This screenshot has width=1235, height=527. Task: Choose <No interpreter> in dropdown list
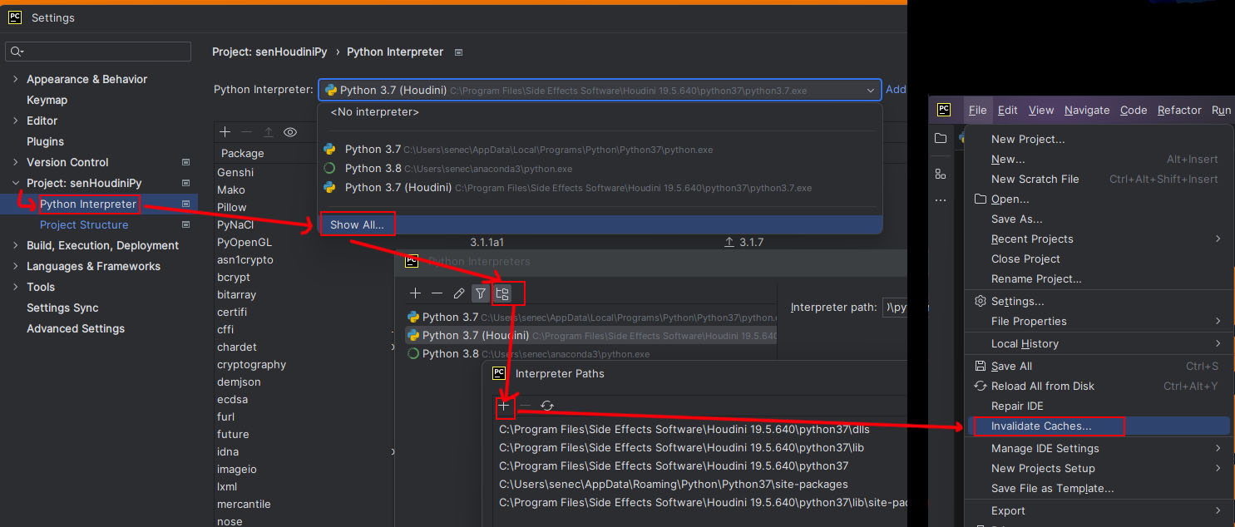coord(374,111)
